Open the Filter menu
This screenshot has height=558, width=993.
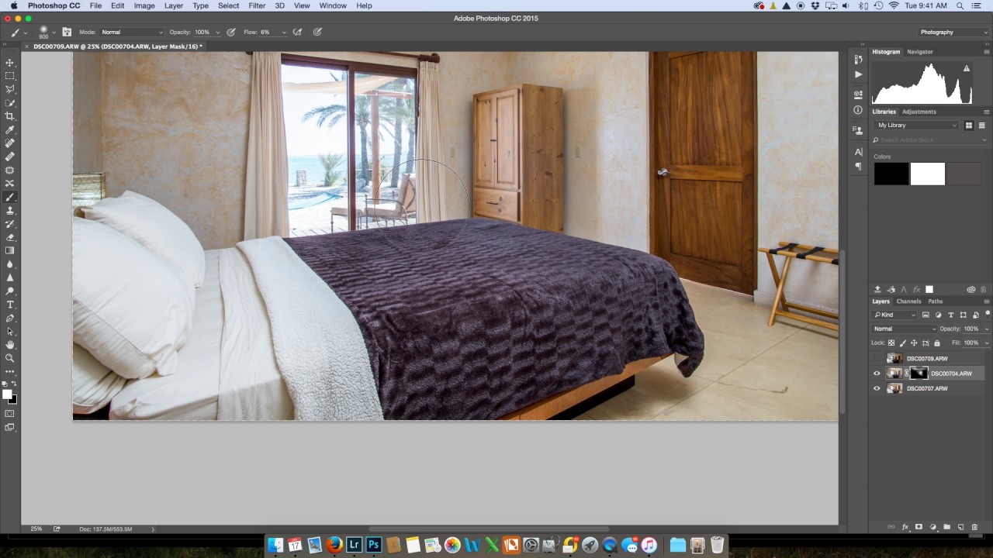pos(257,5)
